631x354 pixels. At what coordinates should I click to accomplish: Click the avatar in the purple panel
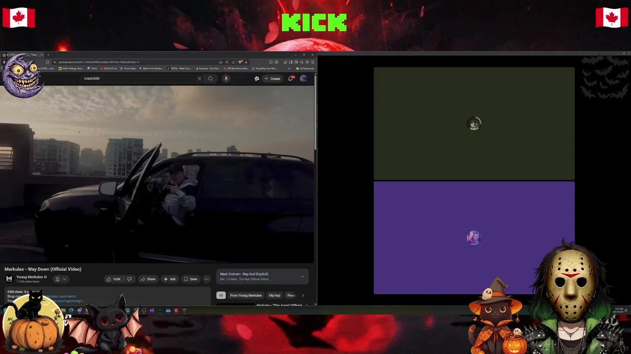[x=474, y=238]
